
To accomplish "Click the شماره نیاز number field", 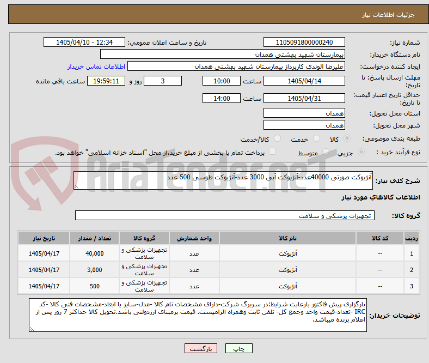I will point(304,42).
